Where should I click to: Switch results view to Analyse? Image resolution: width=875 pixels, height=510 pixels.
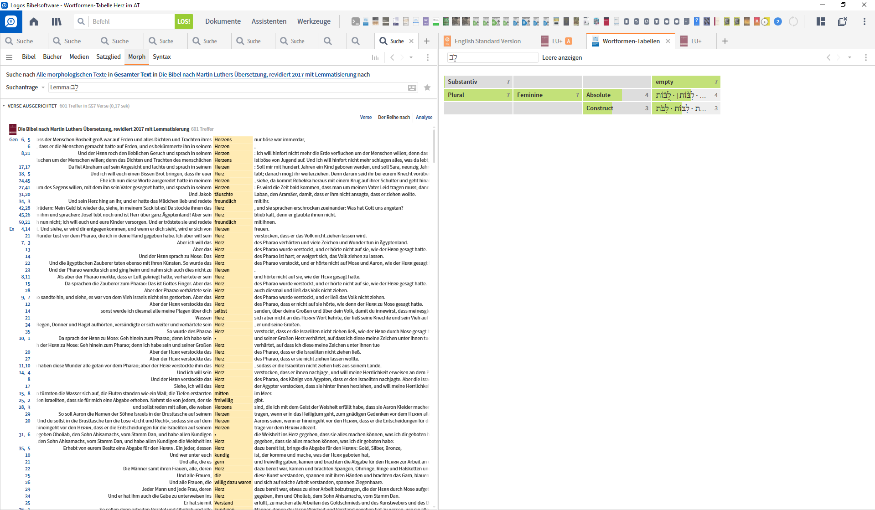(x=424, y=117)
